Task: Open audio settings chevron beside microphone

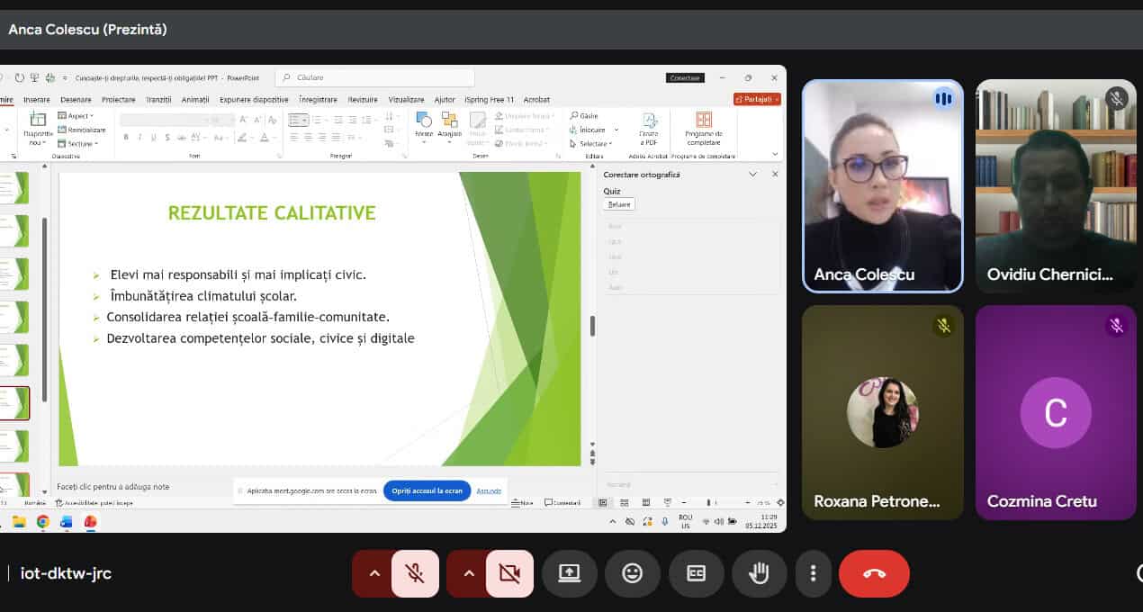Action: tap(374, 573)
